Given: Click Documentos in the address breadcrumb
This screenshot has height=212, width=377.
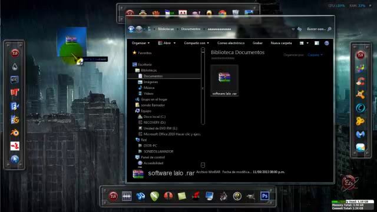Looking at the screenshot, I should click(191, 29).
